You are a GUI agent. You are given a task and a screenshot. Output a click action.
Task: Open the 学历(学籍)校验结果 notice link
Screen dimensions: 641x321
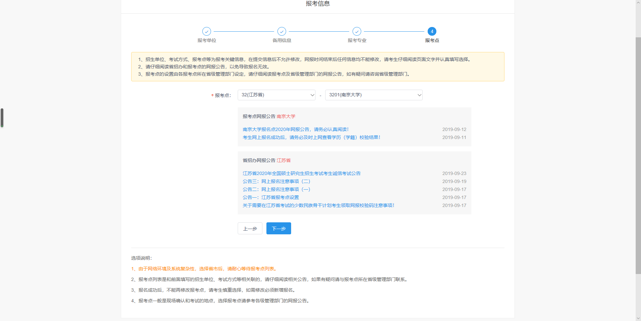click(x=311, y=137)
